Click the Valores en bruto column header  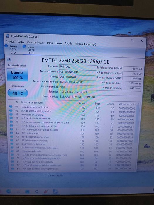tap(127, 104)
